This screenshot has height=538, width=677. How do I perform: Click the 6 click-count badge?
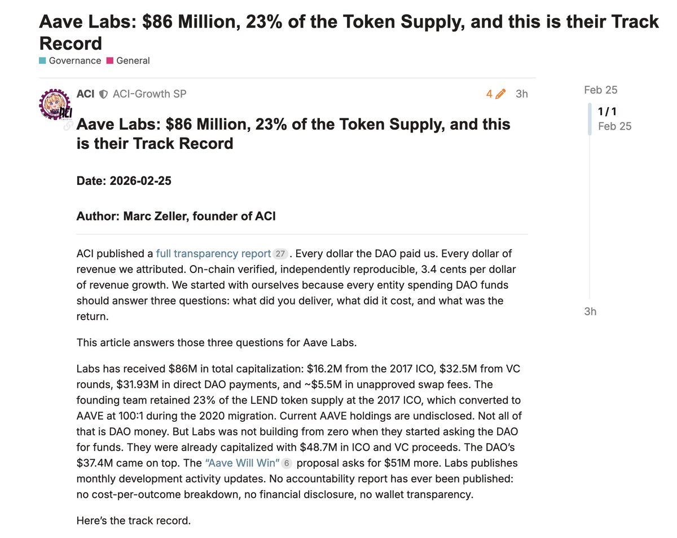click(x=287, y=464)
